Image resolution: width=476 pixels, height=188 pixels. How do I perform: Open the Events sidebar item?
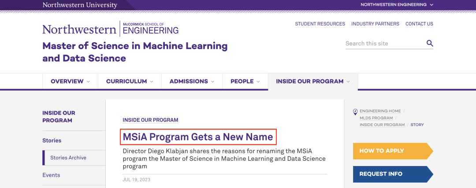(x=51, y=175)
